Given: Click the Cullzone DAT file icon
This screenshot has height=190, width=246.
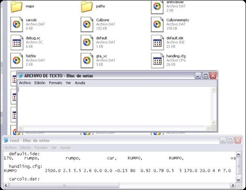Looking at the screenshot, I should tap(87, 24).
